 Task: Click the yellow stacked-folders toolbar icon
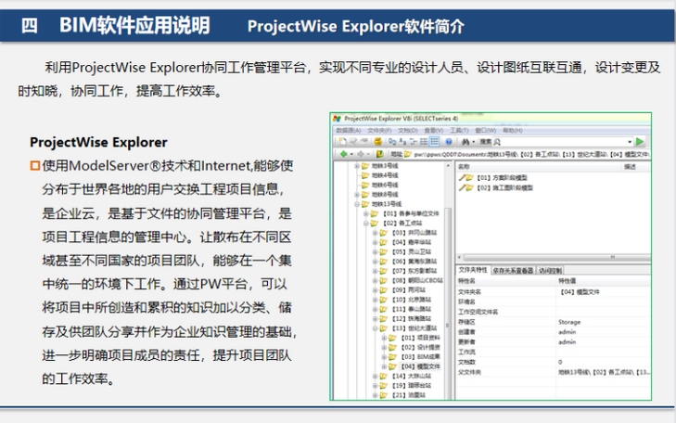(x=378, y=141)
